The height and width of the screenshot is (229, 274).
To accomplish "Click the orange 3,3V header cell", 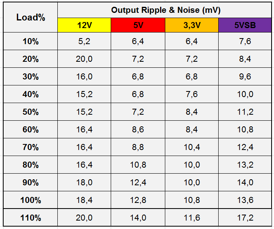I will (x=192, y=25).
